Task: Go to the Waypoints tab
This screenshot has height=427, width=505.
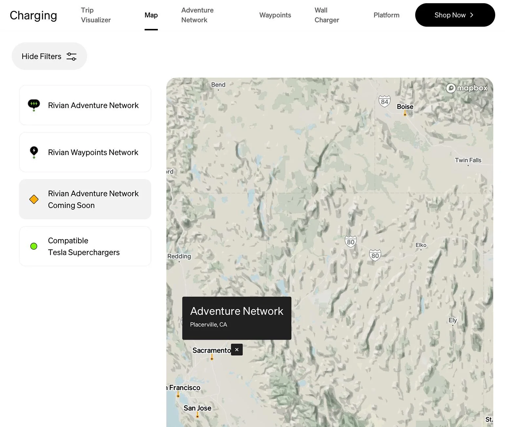Action: pos(275,15)
